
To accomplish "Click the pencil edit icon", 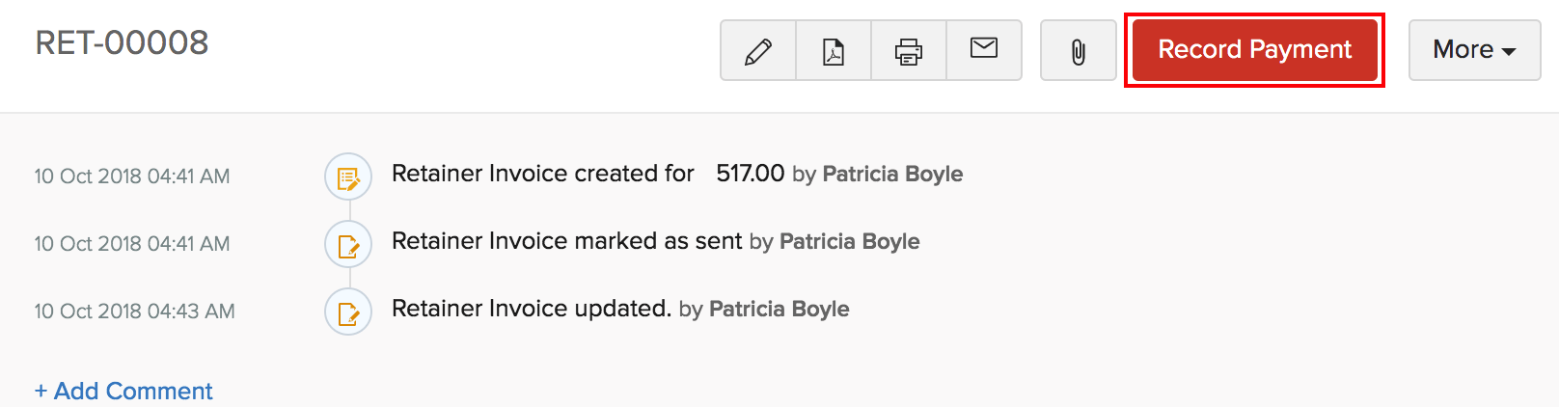I will [758, 50].
